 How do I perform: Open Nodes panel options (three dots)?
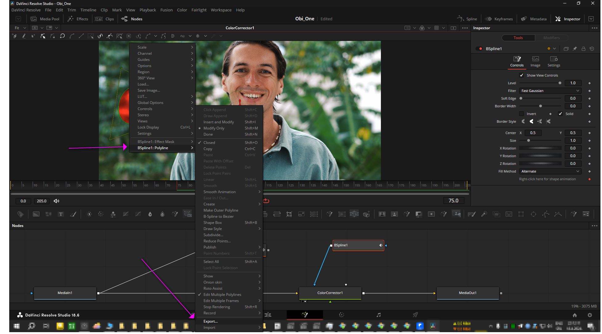click(x=594, y=226)
